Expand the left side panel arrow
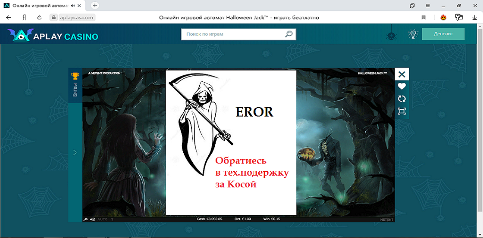 tap(75, 152)
